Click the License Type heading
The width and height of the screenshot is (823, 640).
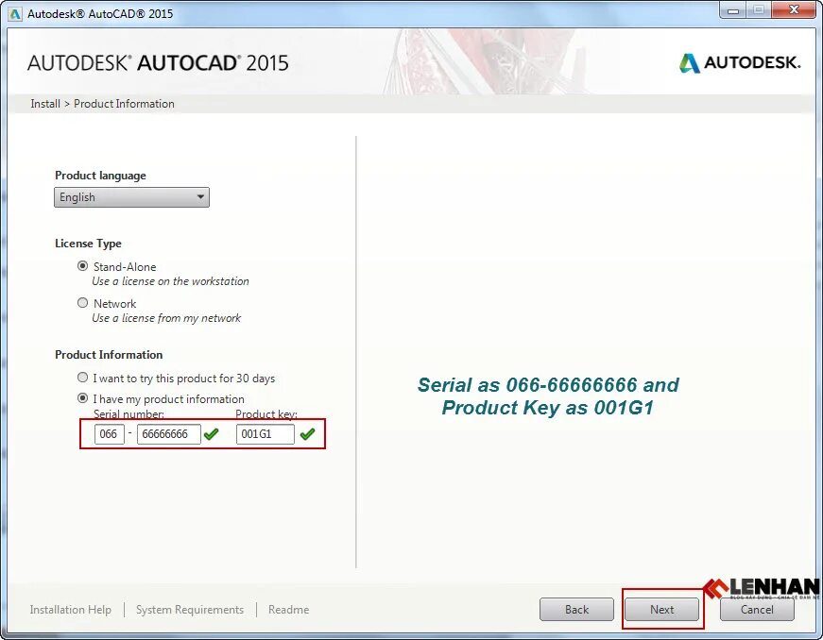coord(88,244)
